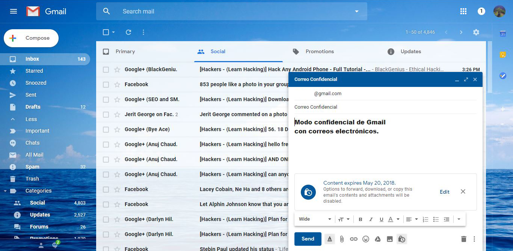Tick the select-all checkbox
Screen dimensions: 513x251
(x=106, y=32)
